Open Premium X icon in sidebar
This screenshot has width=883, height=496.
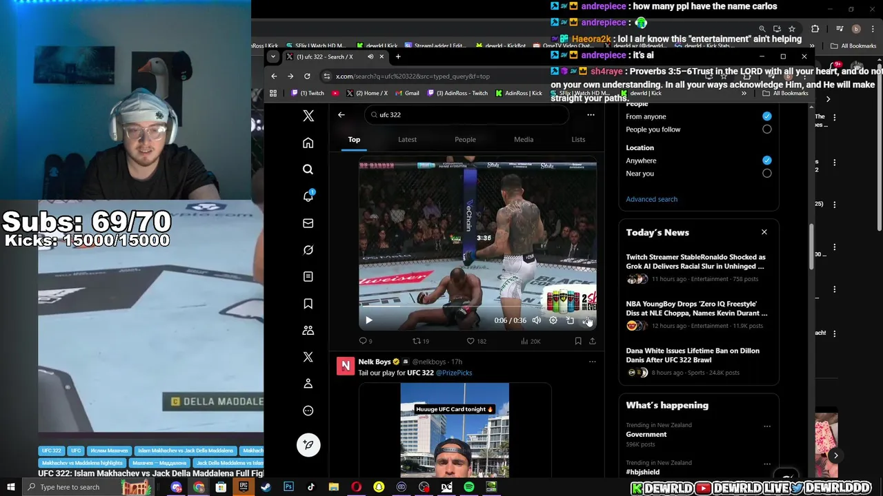[308, 357]
